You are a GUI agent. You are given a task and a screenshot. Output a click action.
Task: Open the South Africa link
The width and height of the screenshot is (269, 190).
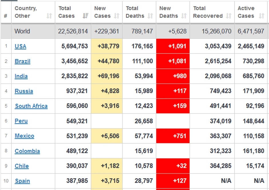[31, 106]
